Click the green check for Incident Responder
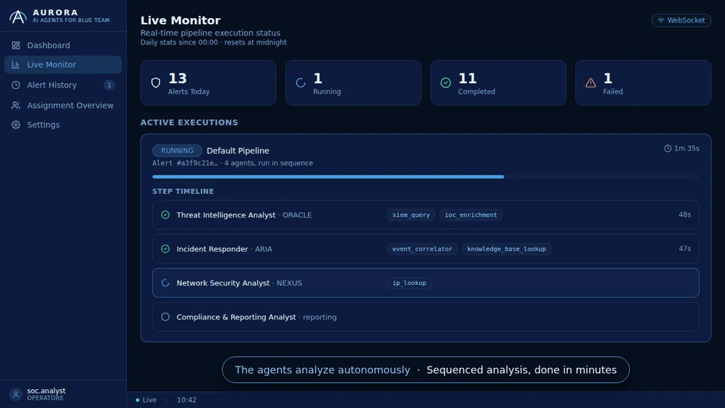Screen dimensions: 725x408 165,249
